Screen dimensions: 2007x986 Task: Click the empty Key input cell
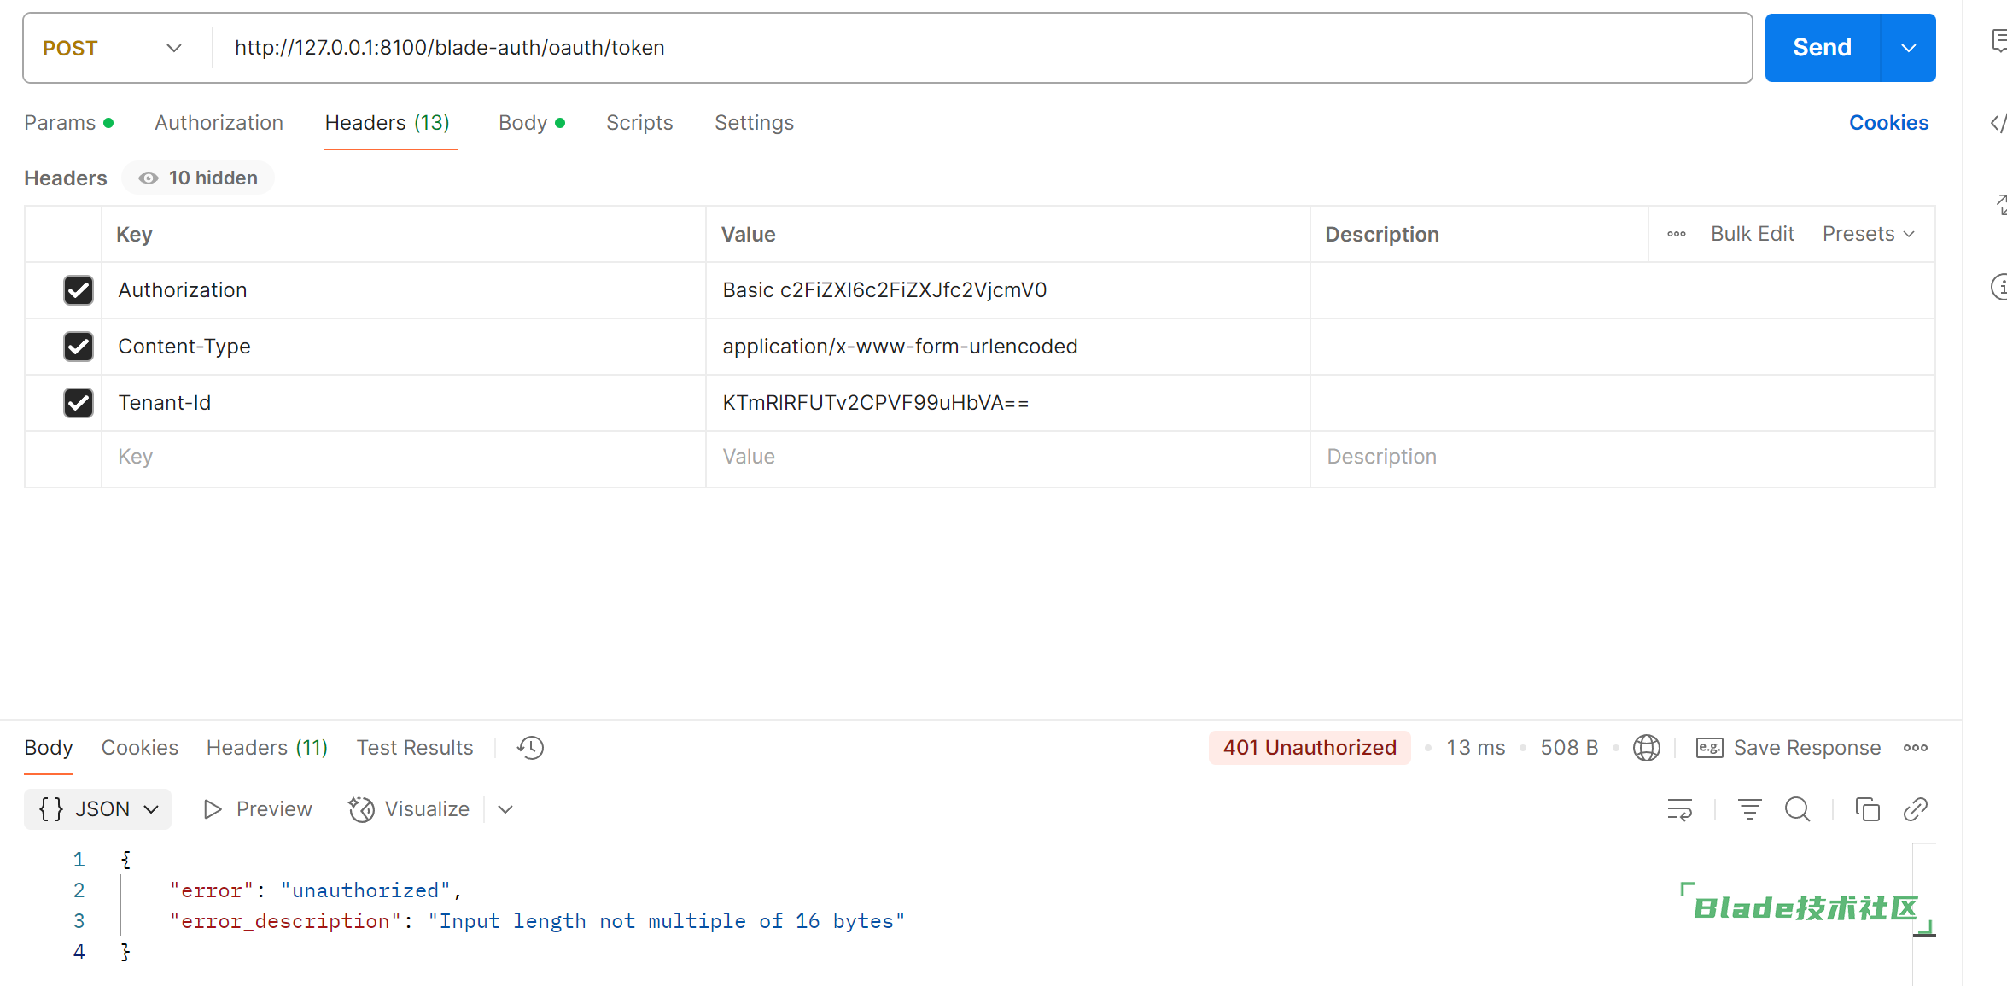(x=403, y=458)
